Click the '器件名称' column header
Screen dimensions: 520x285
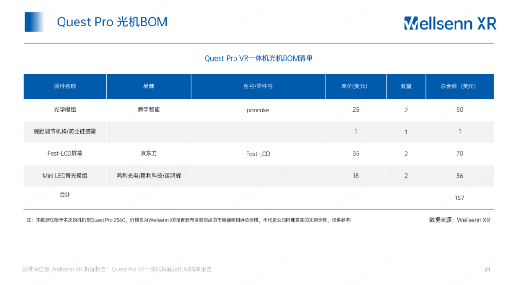point(65,87)
